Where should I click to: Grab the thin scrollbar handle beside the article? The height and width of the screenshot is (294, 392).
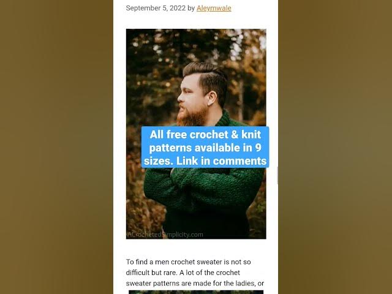coord(277,176)
